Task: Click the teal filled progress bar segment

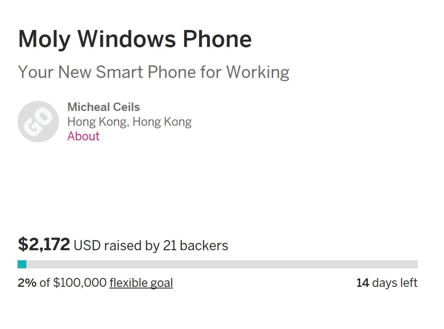Action: (x=22, y=265)
